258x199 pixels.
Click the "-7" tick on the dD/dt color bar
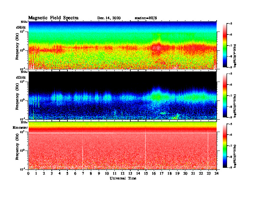pos(231,96)
